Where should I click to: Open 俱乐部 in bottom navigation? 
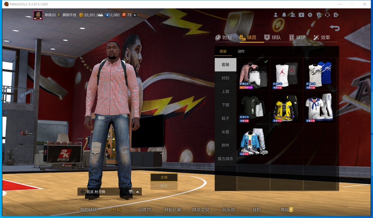pos(229,210)
